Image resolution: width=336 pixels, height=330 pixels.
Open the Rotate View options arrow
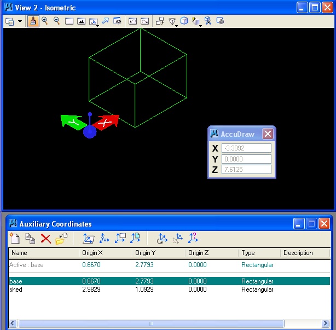98,26
